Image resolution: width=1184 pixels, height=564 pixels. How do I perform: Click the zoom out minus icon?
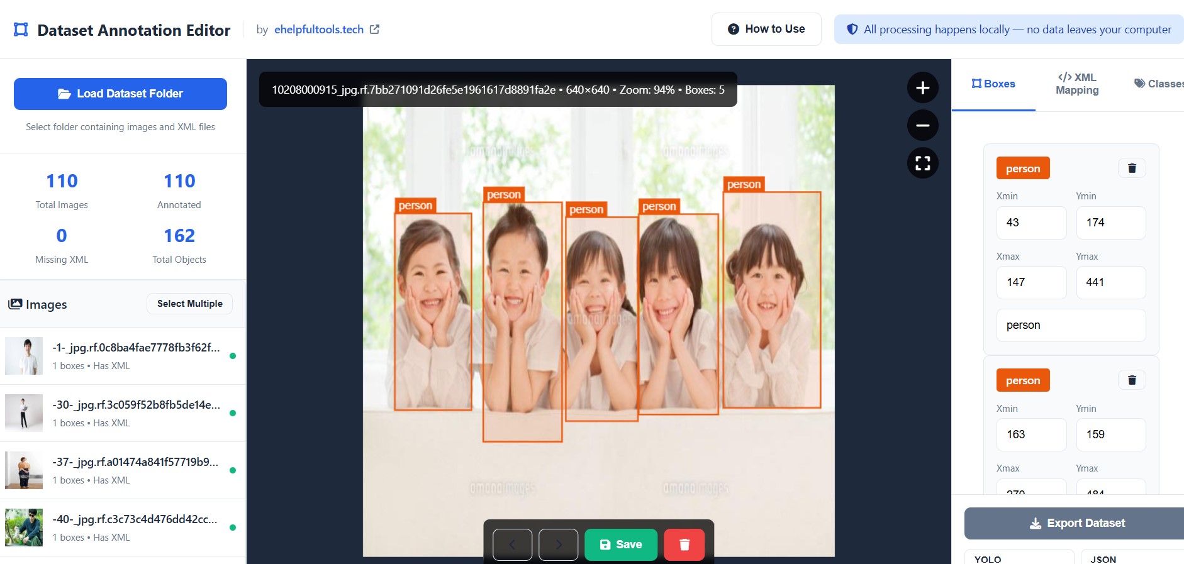click(922, 126)
